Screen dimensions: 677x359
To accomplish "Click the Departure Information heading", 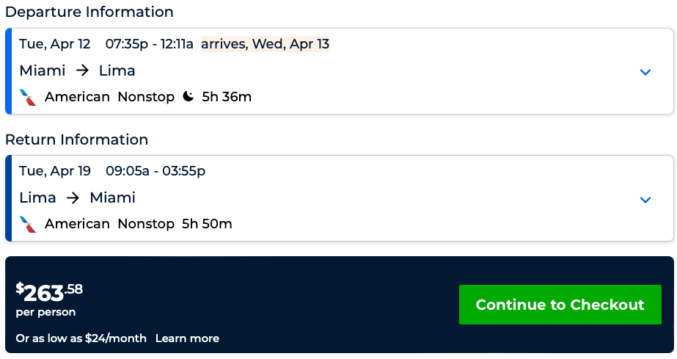I will [89, 12].
